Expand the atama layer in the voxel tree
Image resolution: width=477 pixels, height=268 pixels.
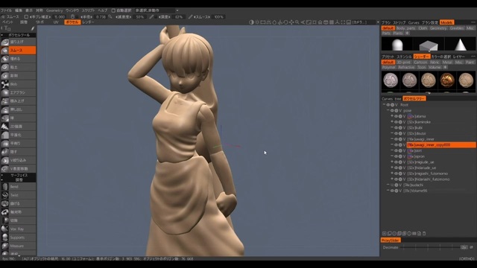392,116
